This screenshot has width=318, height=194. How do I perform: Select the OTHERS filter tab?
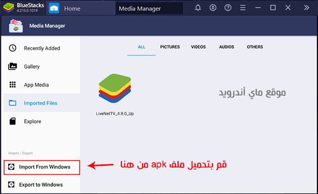click(255, 47)
